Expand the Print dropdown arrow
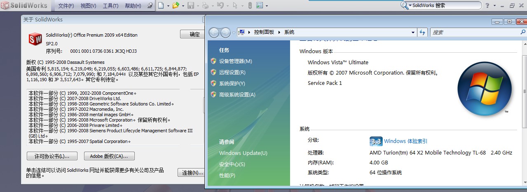The image size is (527, 192). (212, 6)
